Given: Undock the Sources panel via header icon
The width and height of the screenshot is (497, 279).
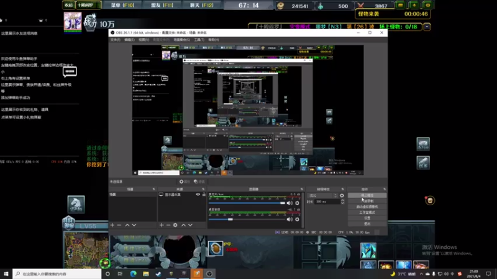Looking at the screenshot, I should (203, 189).
